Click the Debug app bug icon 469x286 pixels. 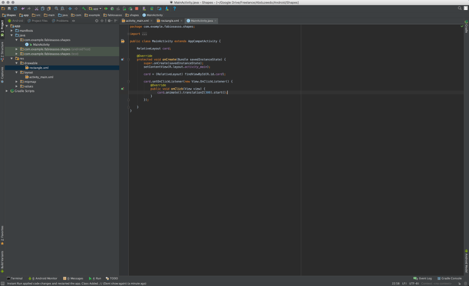tap(112, 9)
